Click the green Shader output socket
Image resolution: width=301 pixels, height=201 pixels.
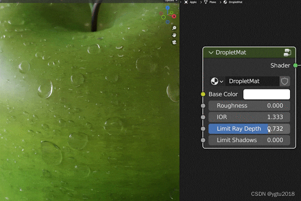click(x=295, y=66)
